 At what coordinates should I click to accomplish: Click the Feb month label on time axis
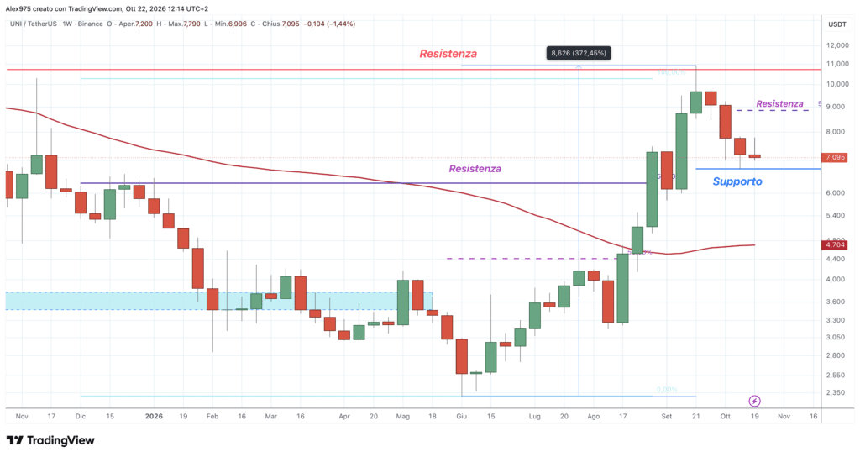212,417
